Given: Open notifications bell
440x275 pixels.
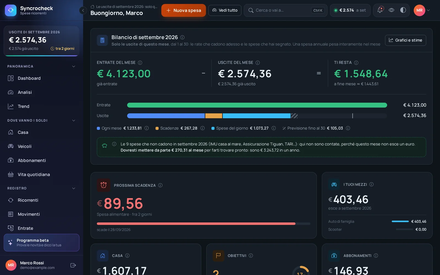Looking at the screenshot, I should click(x=380, y=10).
